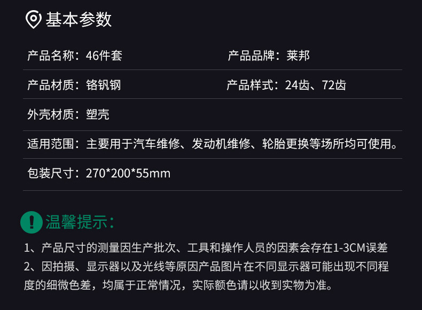Screen dimensions: 422x310
Task: Select the 塑壳 shell material value
Action: pos(98,114)
